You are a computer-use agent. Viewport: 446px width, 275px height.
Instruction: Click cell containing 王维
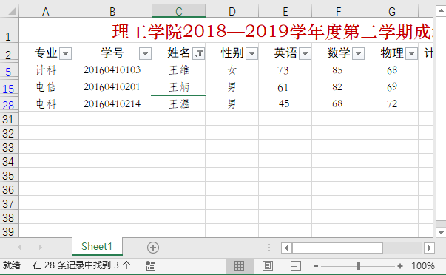[179, 70]
